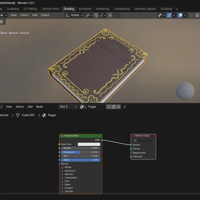Unlink the Pages material with X
The image size is (200, 200).
point(118,107)
